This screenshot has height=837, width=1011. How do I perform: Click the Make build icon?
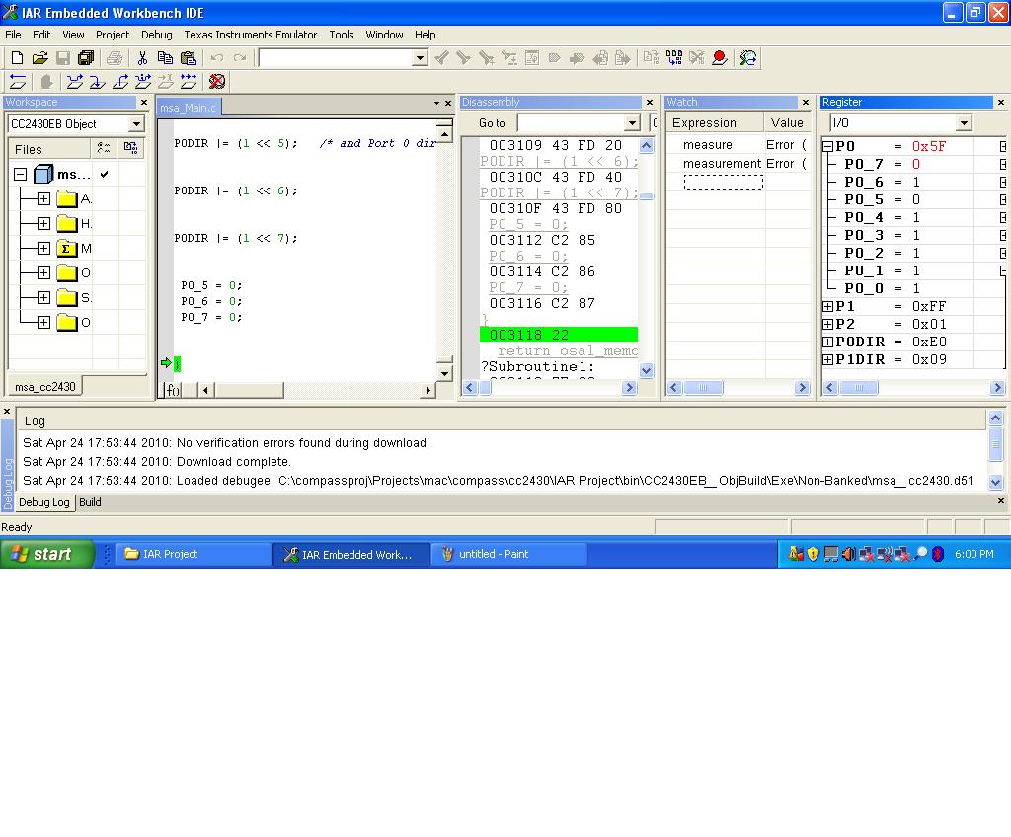(x=673, y=58)
